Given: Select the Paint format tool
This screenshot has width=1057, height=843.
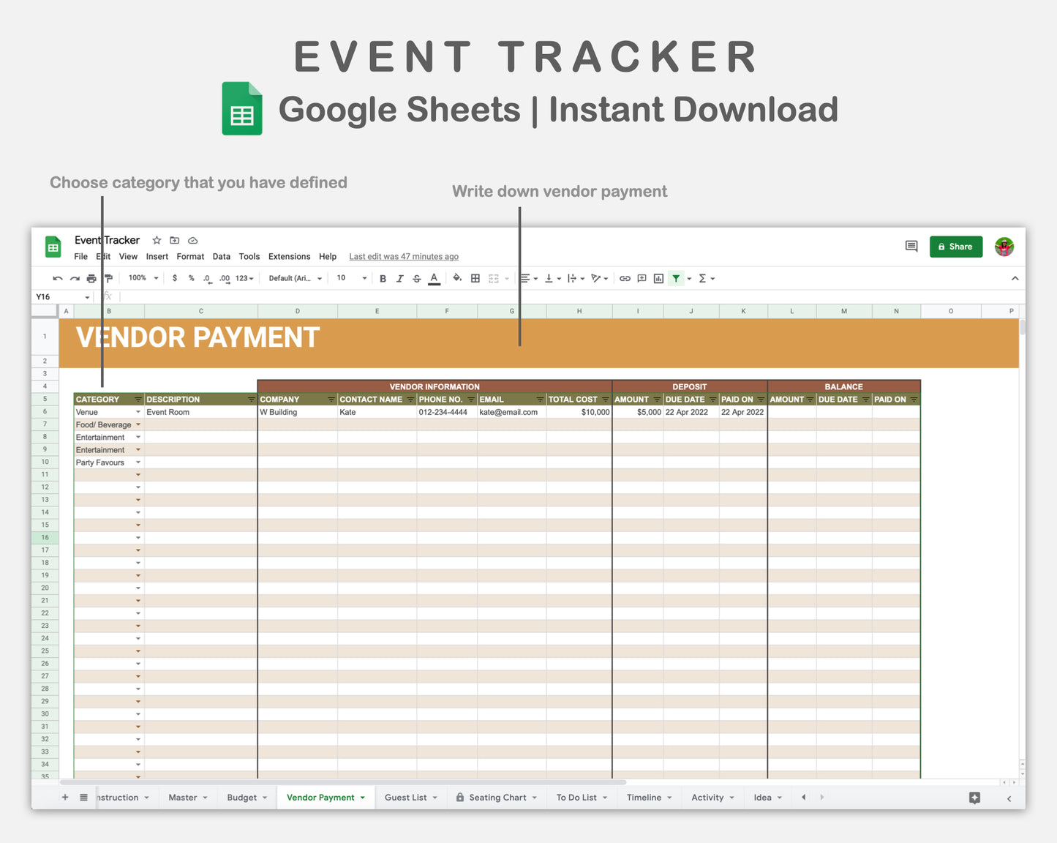Looking at the screenshot, I should (109, 278).
